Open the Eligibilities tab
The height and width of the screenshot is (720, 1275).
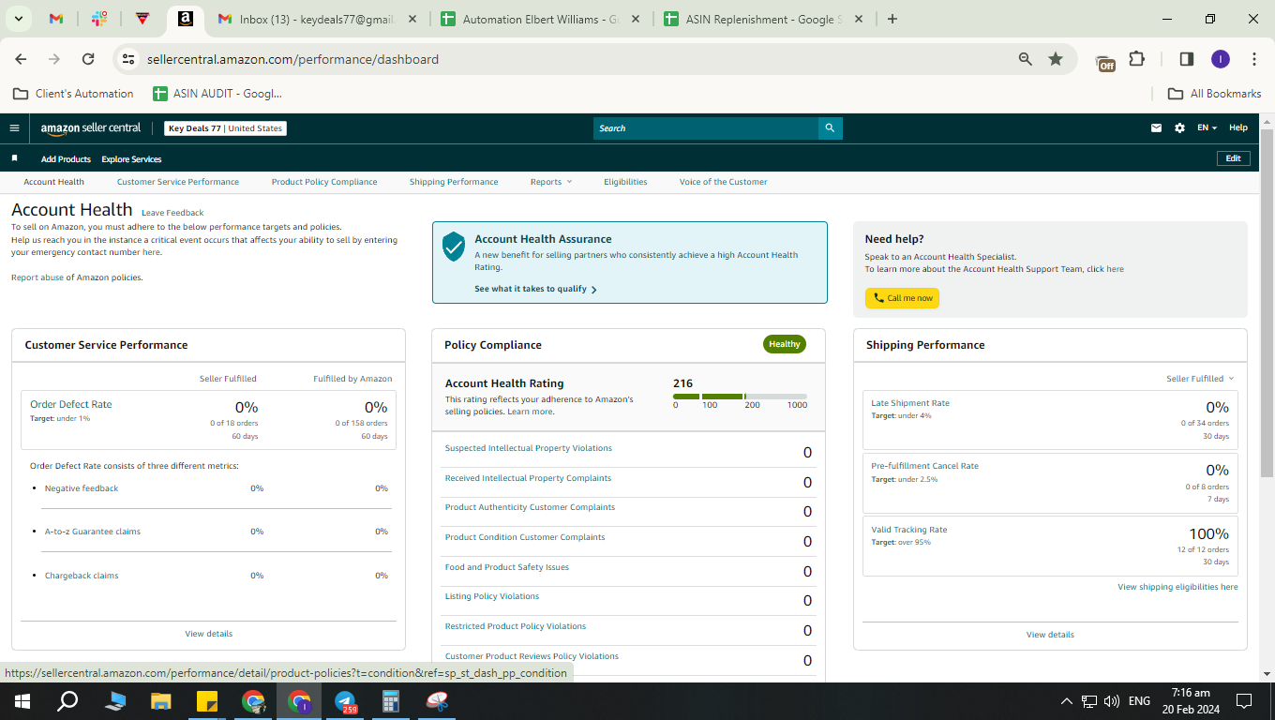pos(625,182)
